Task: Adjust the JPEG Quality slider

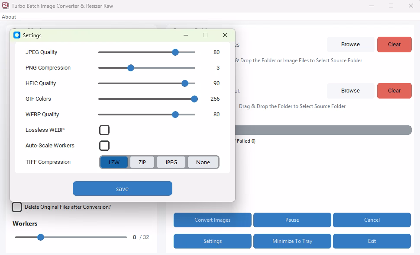Action: (x=147, y=52)
